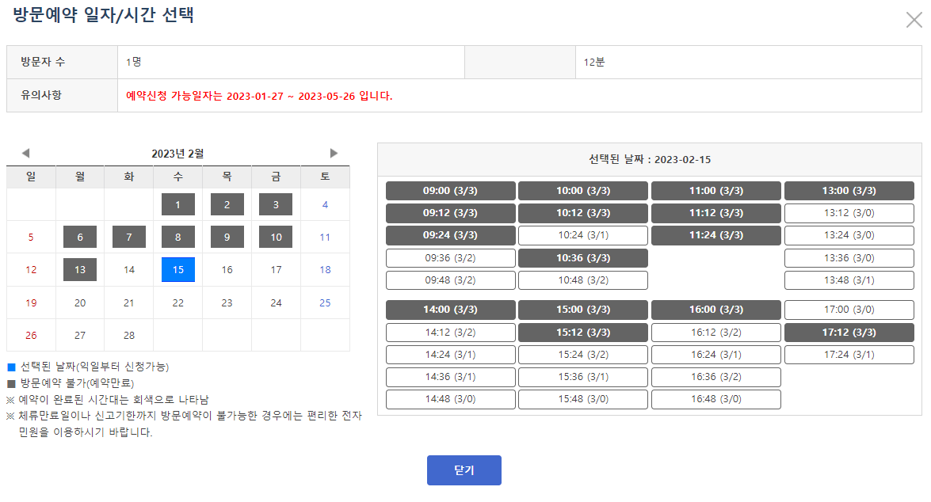Screen dimensions: 931x502
Task: Choose the 10:24 time slot
Action: coord(583,235)
